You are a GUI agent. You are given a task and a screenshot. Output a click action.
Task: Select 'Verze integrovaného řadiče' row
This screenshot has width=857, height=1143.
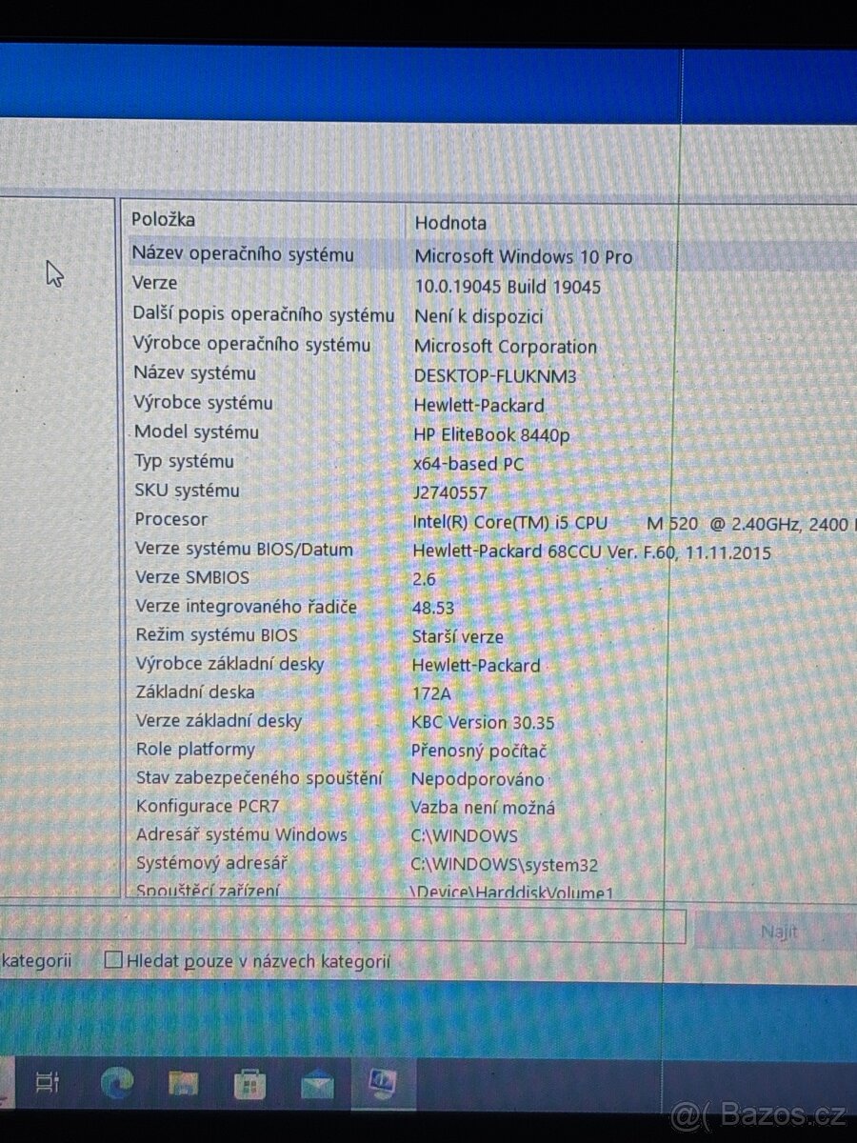(x=246, y=606)
